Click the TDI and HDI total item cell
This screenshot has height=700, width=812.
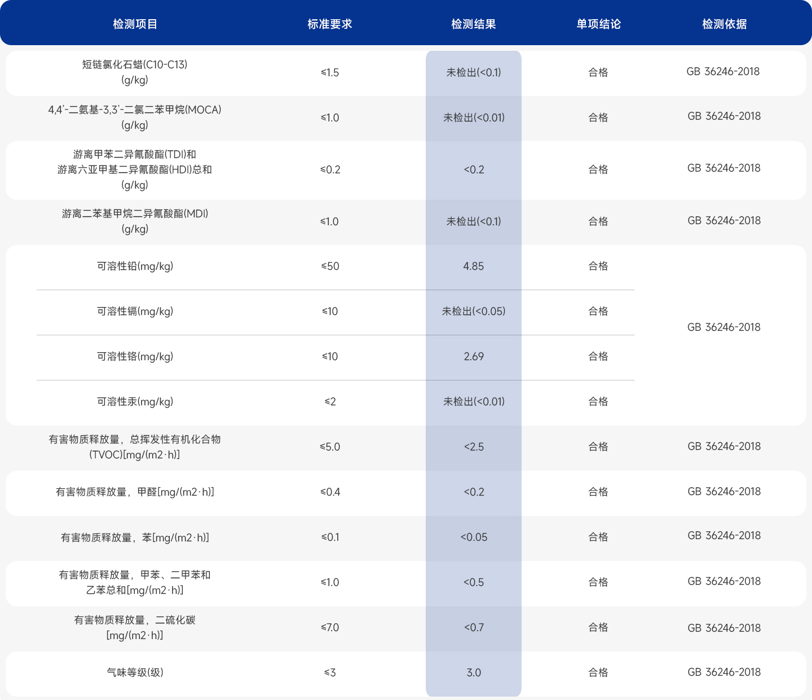pyautogui.click(x=135, y=169)
